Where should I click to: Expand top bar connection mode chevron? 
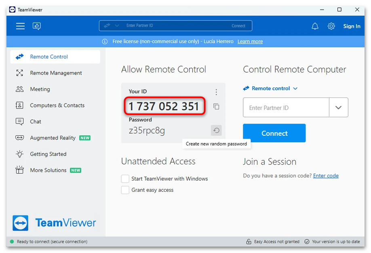click(x=117, y=25)
